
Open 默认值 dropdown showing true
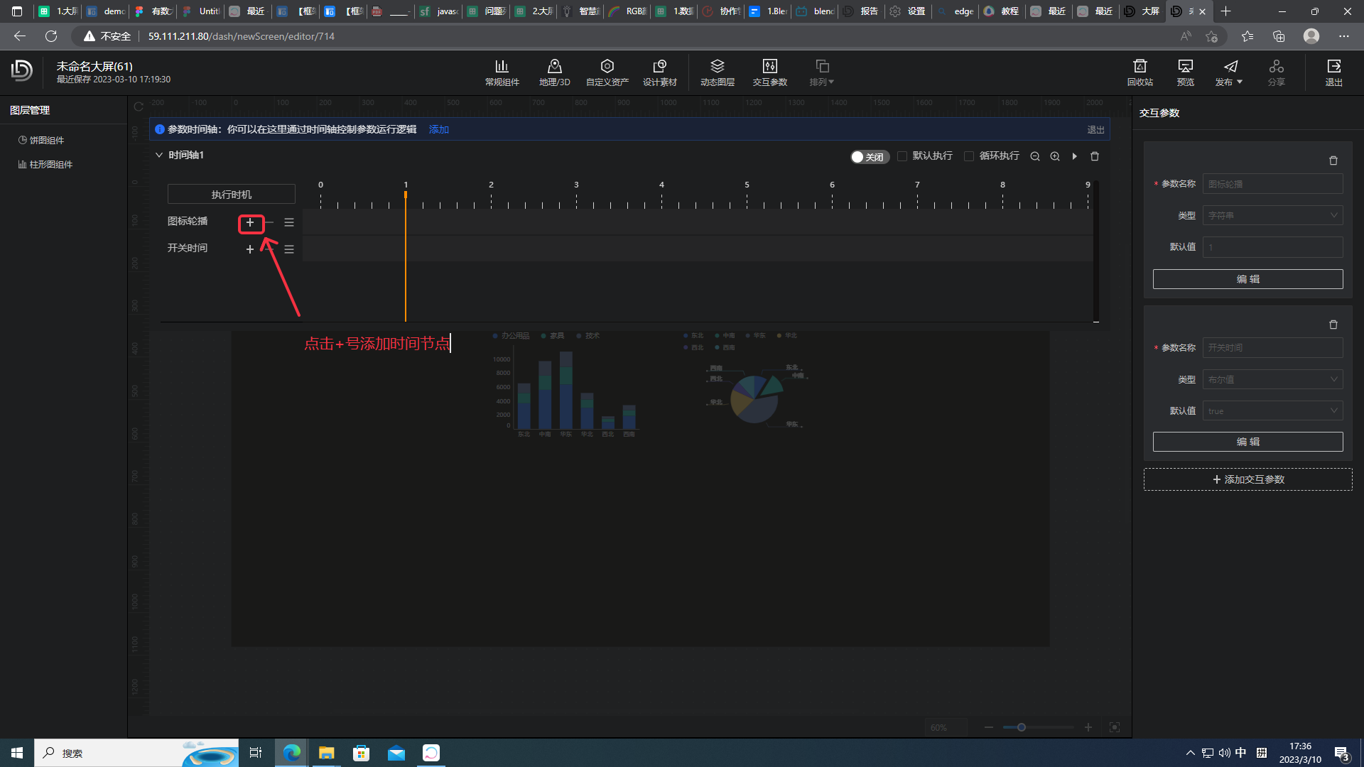1272,410
